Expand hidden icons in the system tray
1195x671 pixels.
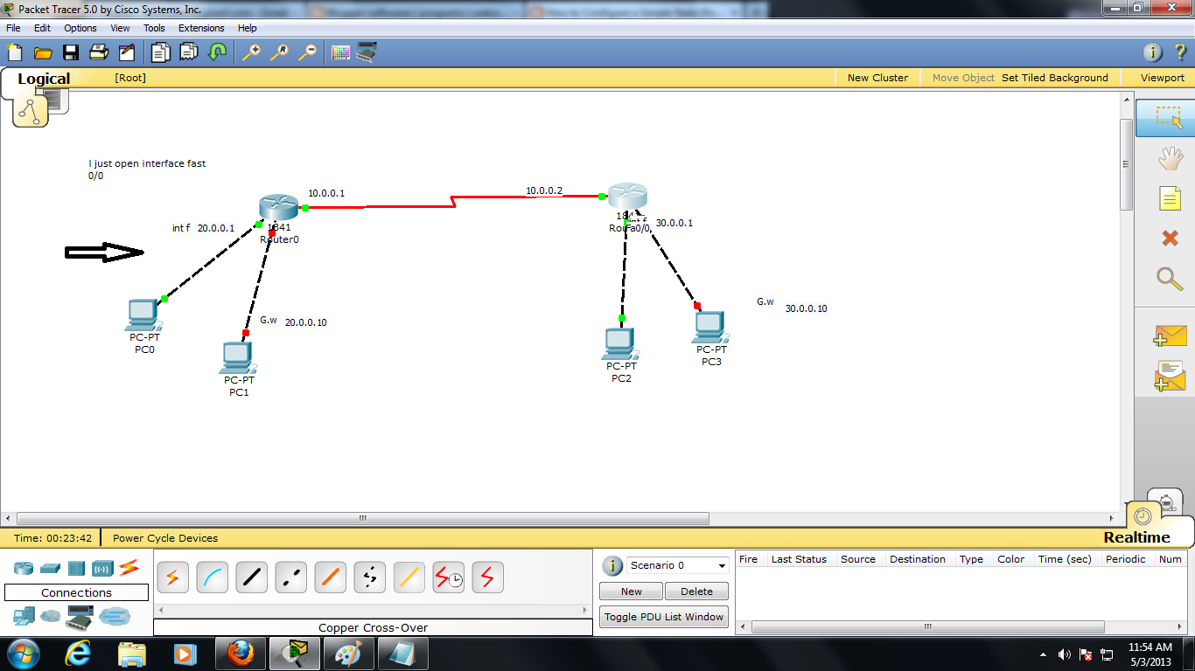(x=1042, y=653)
